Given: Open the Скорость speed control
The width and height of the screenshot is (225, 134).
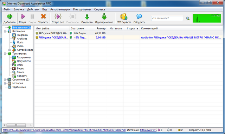Looking at the screenshot, I should [87, 18].
